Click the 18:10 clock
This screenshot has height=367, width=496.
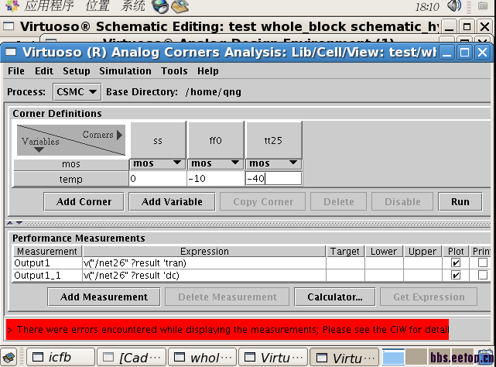point(427,7)
